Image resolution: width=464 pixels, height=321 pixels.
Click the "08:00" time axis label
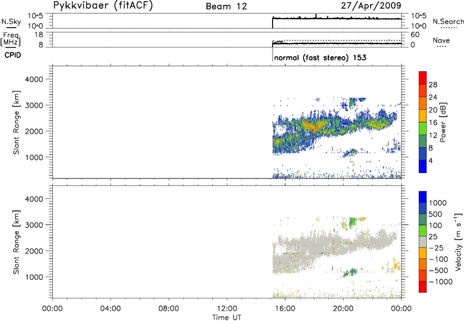click(x=169, y=309)
